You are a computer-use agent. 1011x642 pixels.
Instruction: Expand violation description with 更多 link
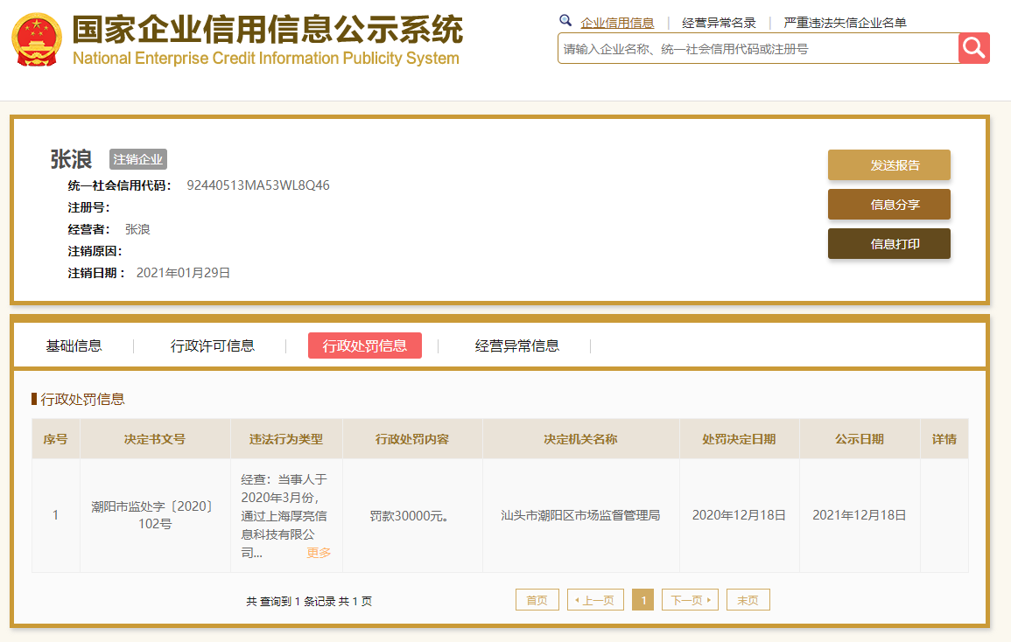pyautogui.click(x=319, y=553)
